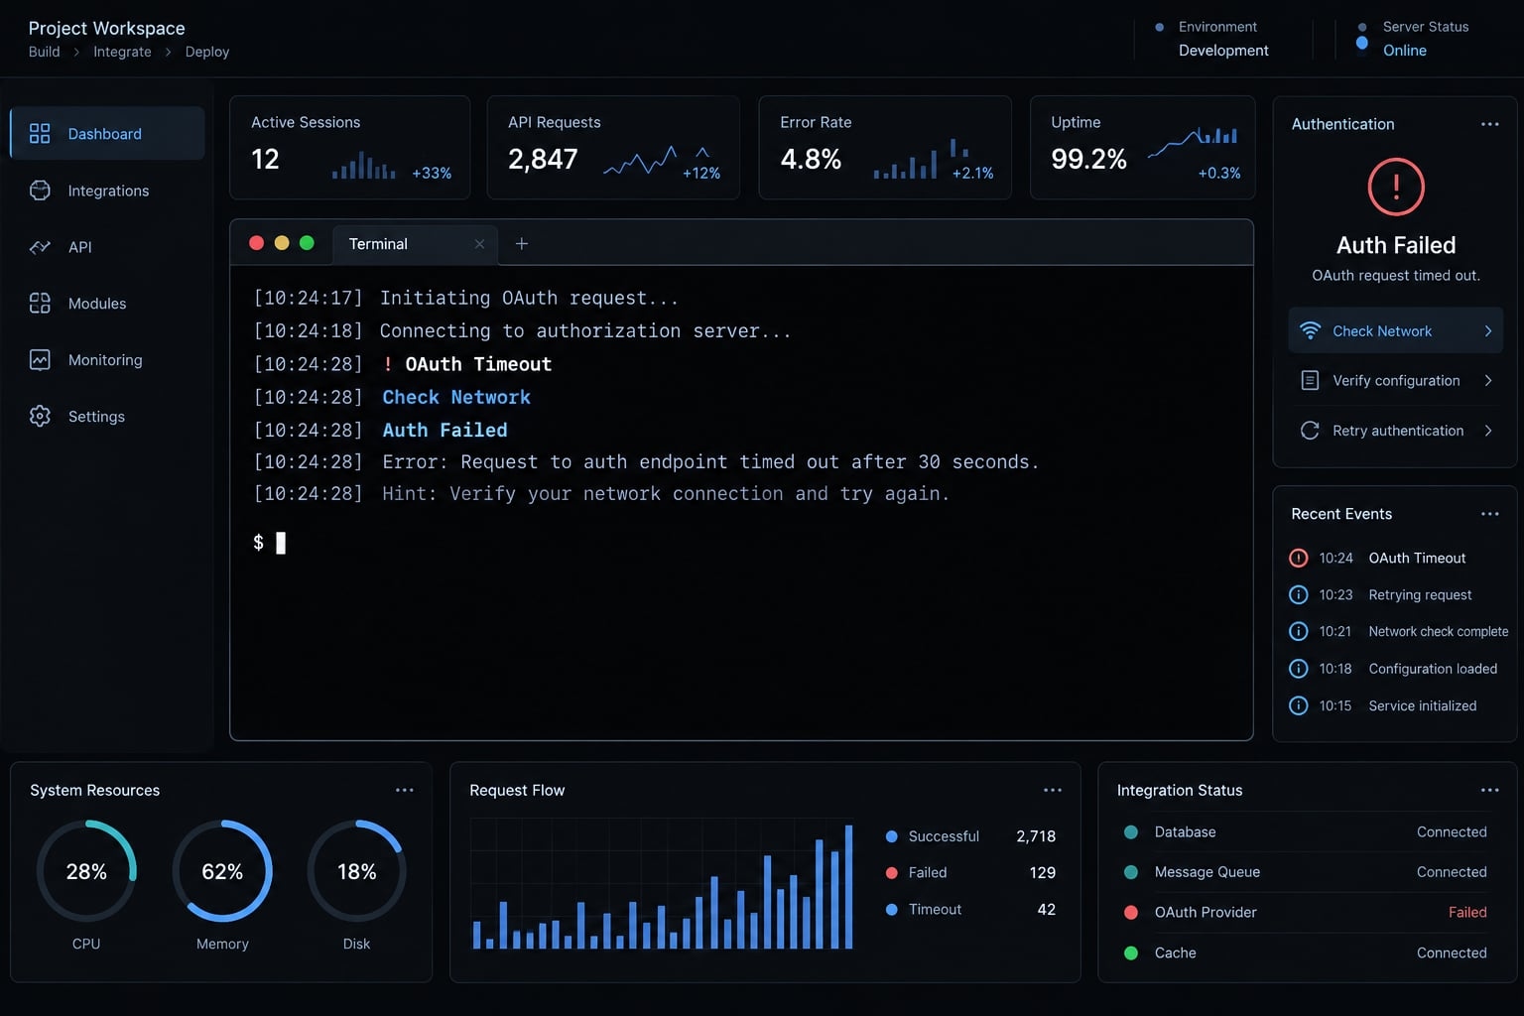The width and height of the screenshot is (1524, 1016).
Task: Open the Settings gear icon
Action: pyautogui.click(x=40, y=417)
